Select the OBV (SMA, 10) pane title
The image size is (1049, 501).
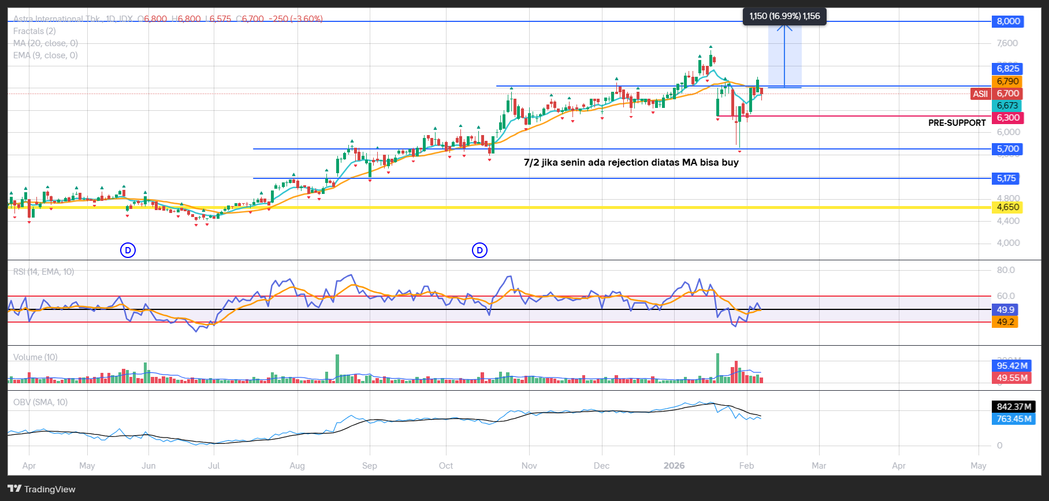(x=40, y=402)
